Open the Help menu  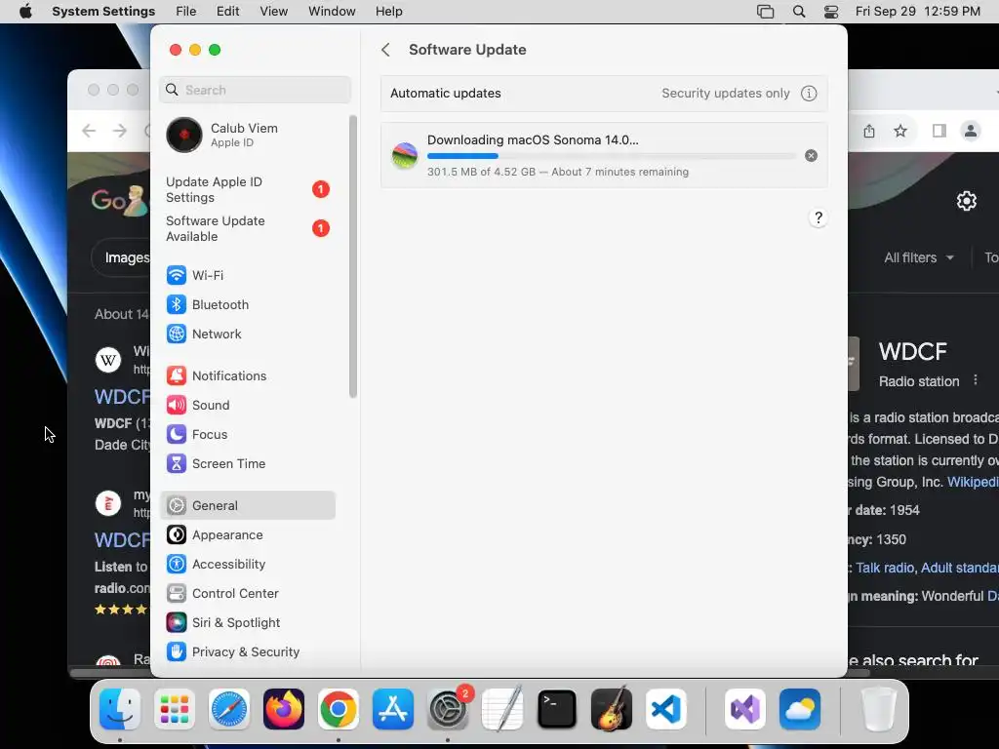pyautogui.click(x=388, y=12)
